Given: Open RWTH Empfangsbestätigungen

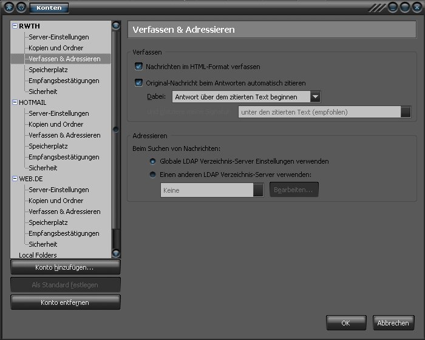Looking at the screenshot, I should [x=64, y=81].
